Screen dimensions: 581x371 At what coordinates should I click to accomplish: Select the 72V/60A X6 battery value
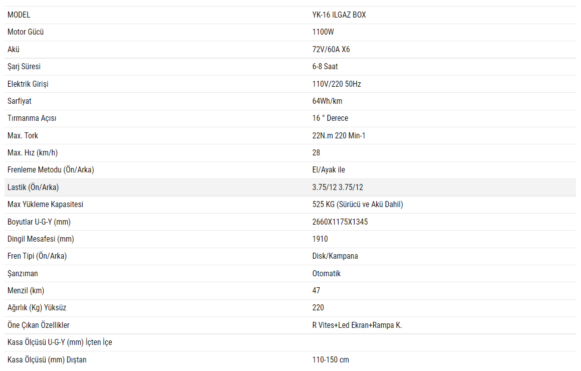(331, 50)
